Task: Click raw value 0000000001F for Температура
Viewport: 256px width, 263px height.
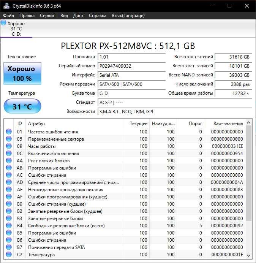Action: click(x=227, y=254)
